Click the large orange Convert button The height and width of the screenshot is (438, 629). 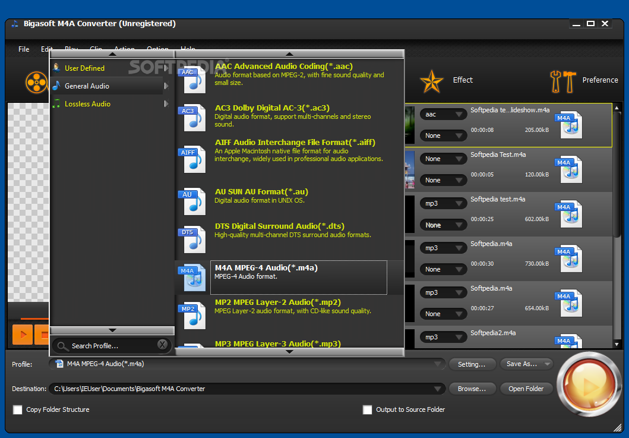(589, 385)
